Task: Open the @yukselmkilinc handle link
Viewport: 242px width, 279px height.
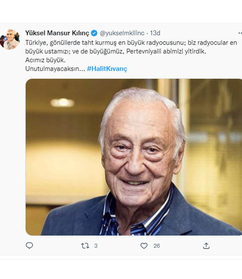Action: click(122, 33)
